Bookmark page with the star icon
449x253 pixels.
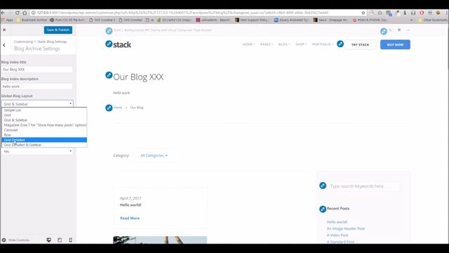(363, 13)
